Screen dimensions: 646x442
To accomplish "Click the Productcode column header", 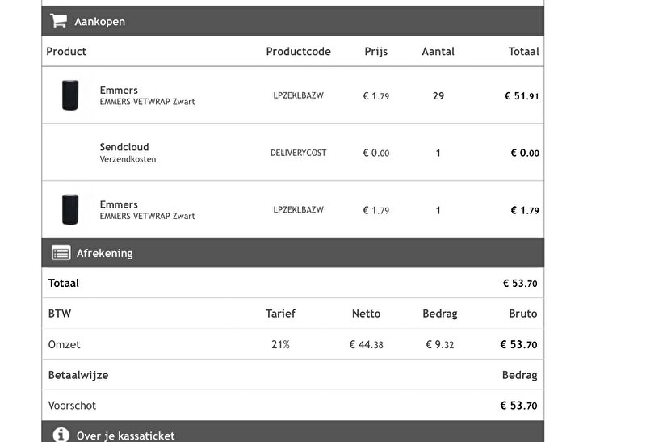I will click(298, 51).
